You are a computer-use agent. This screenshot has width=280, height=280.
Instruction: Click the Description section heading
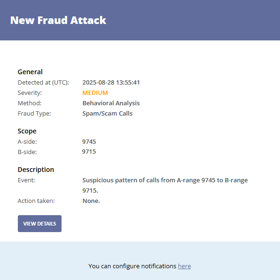point(36,170)
